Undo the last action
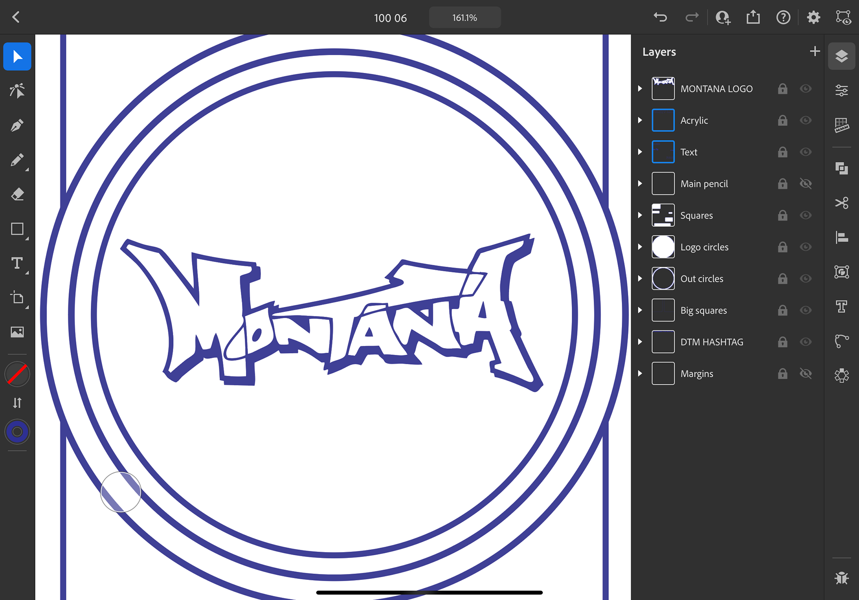The height and width of the screenshot is (600, 859). [660, 17]
